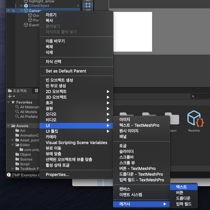Click 카메라 menu entry
The image size is (210, 210).
click(x=76, y=137)
